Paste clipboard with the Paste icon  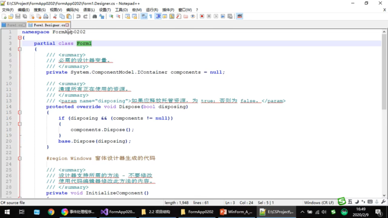(x=69, y=16)
